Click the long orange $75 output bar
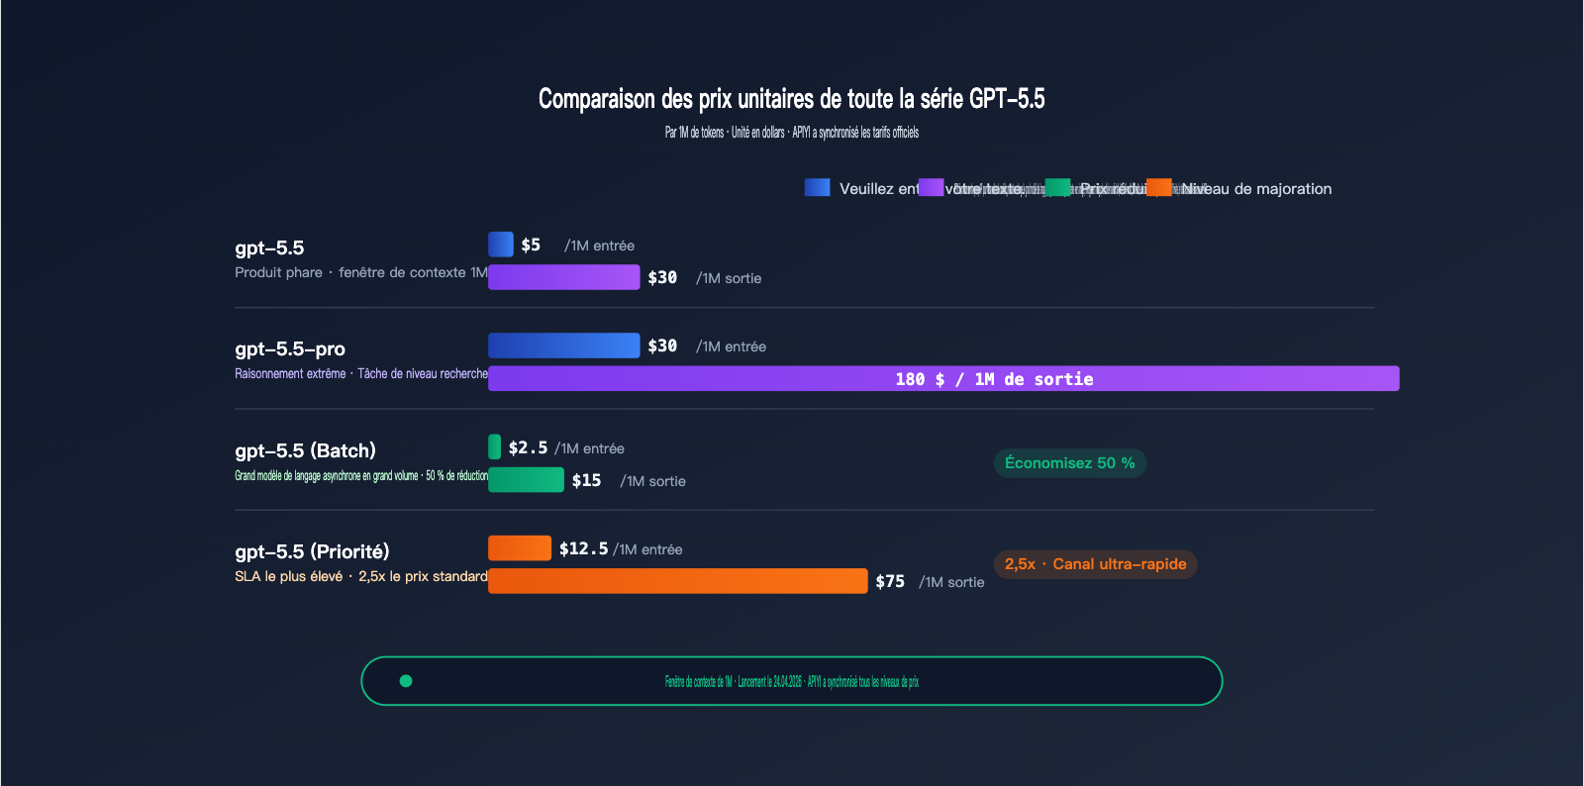Screen dimensions: 1584x786 pos(678,580)
